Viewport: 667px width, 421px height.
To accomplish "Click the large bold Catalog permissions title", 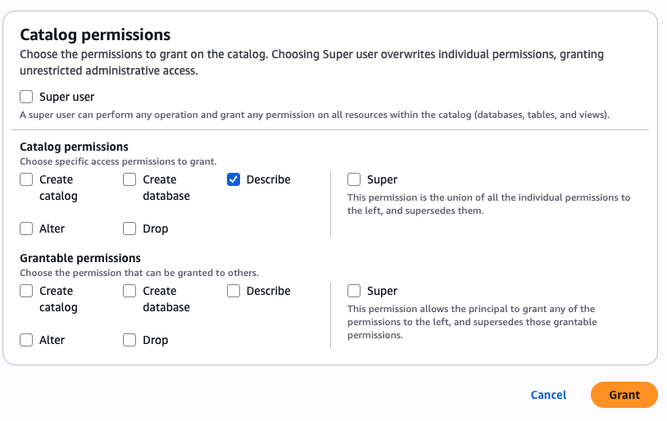I will coord(95,34).
